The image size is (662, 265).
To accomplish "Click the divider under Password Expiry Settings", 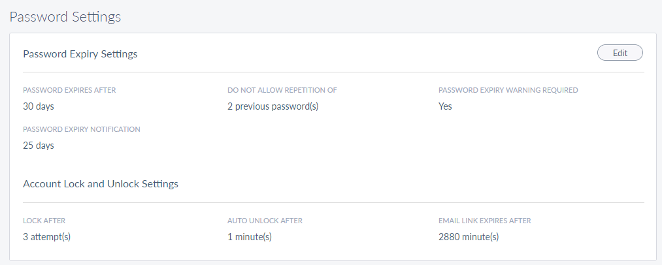I will 333,72.
